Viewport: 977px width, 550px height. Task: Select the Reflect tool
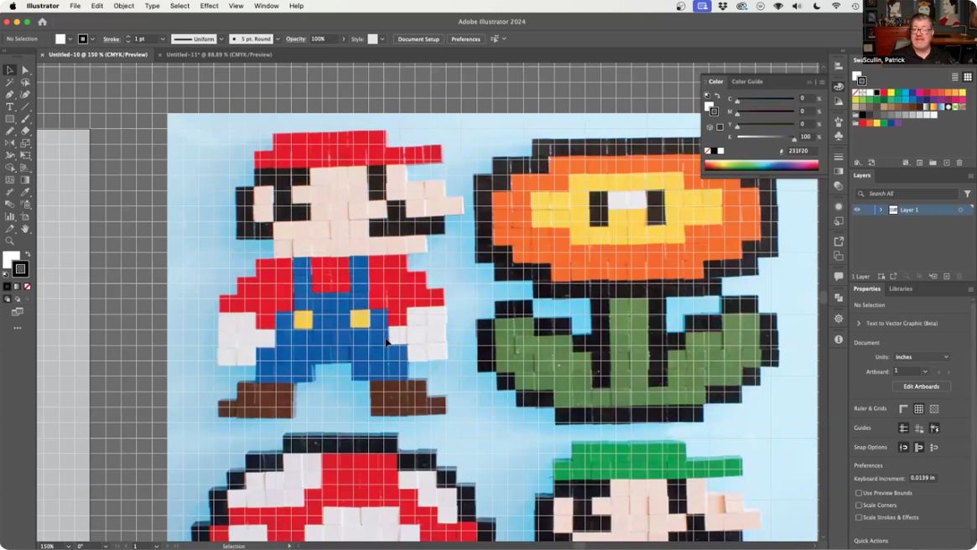pyautogui.click(x=10, y=143)
